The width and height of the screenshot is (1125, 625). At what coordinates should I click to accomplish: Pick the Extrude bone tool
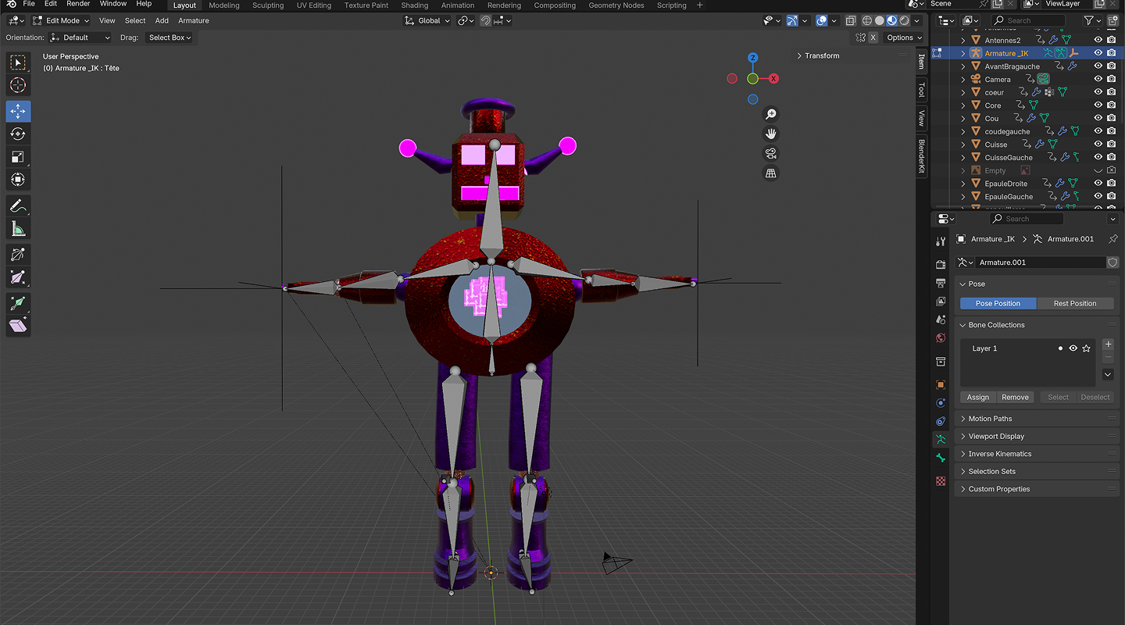[18, 303]
